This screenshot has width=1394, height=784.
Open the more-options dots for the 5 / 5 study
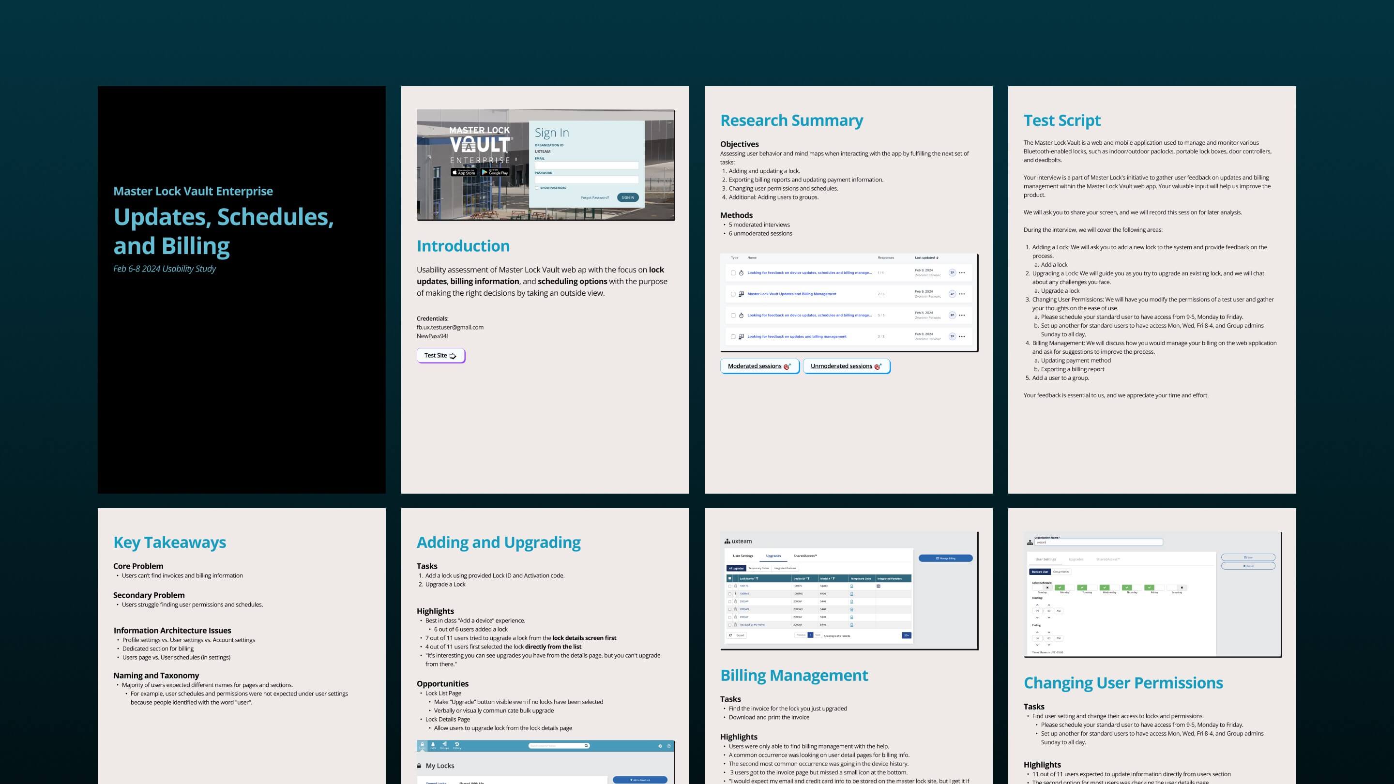point(962,315)
